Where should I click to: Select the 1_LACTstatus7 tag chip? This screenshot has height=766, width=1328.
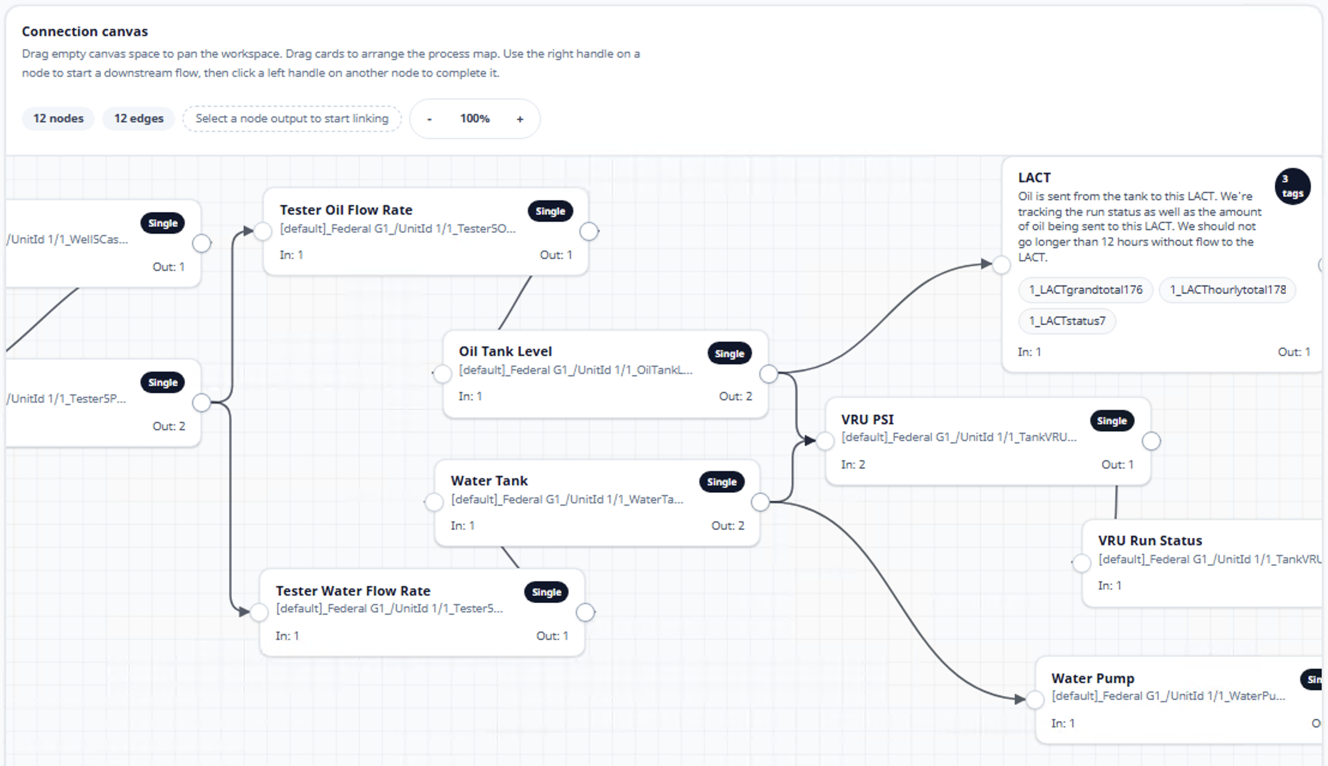(1067, 321)
